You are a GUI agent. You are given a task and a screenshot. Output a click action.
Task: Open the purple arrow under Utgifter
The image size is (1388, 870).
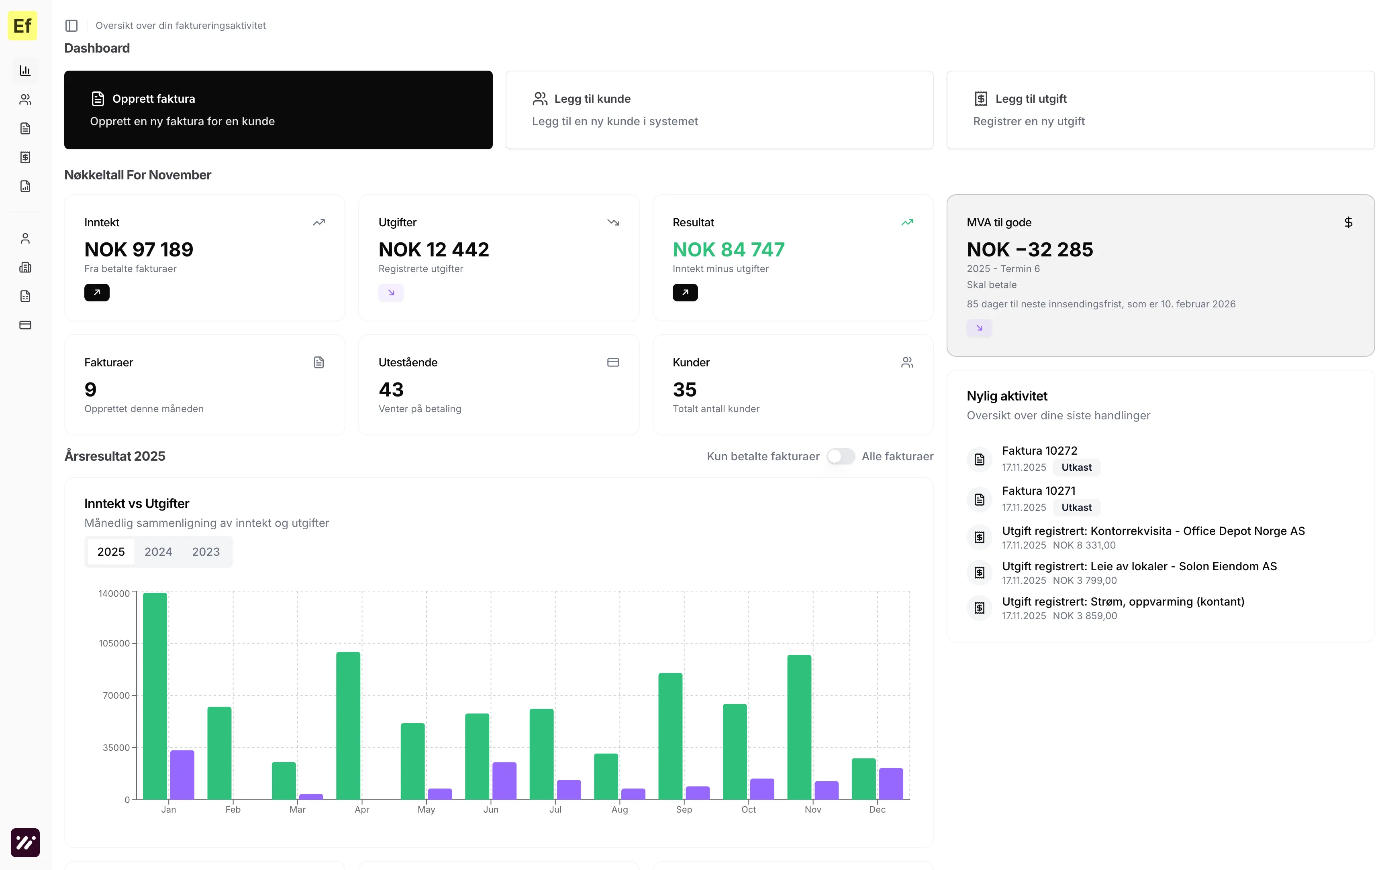coord(391,292)
